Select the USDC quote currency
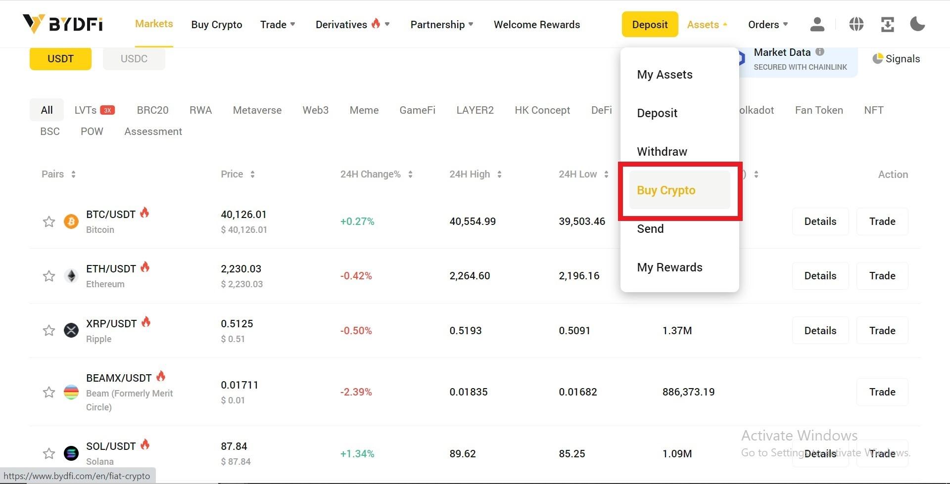 [134, 59]
